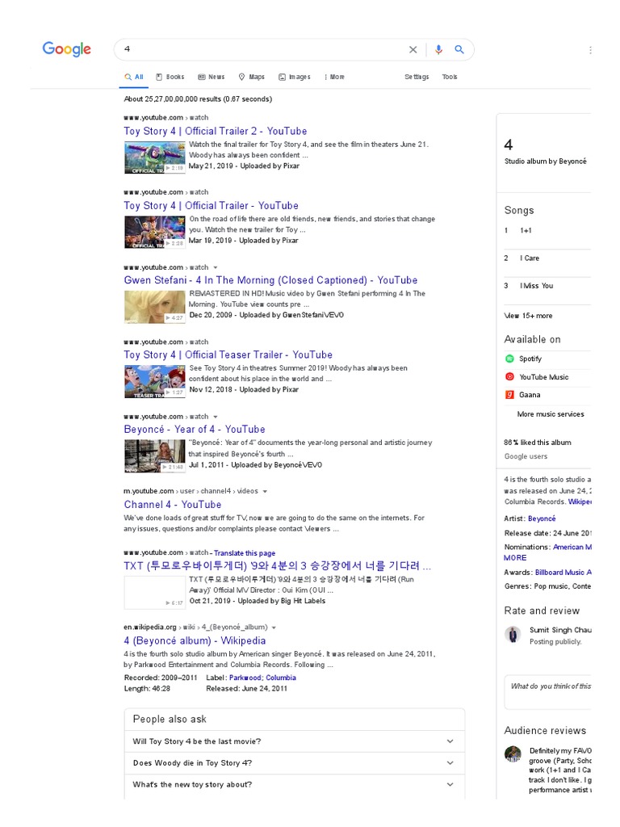The width and height of the screenshot is (620, 827).
Task: Click More music services
Action: [x=551, y=414]
